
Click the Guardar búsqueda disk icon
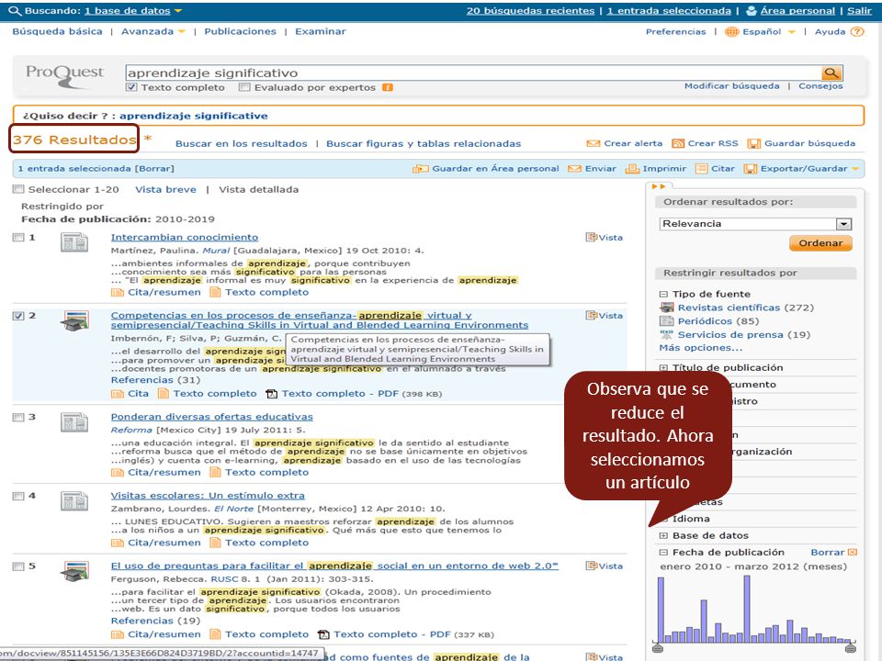pyautogui.click(x=753, y=143)
